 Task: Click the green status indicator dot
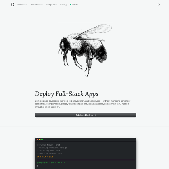click(70, 5)
